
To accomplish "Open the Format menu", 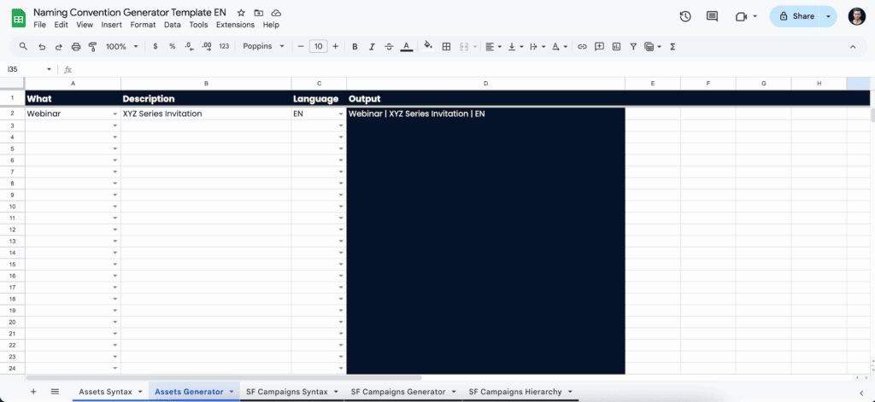I will coord(143,25).
